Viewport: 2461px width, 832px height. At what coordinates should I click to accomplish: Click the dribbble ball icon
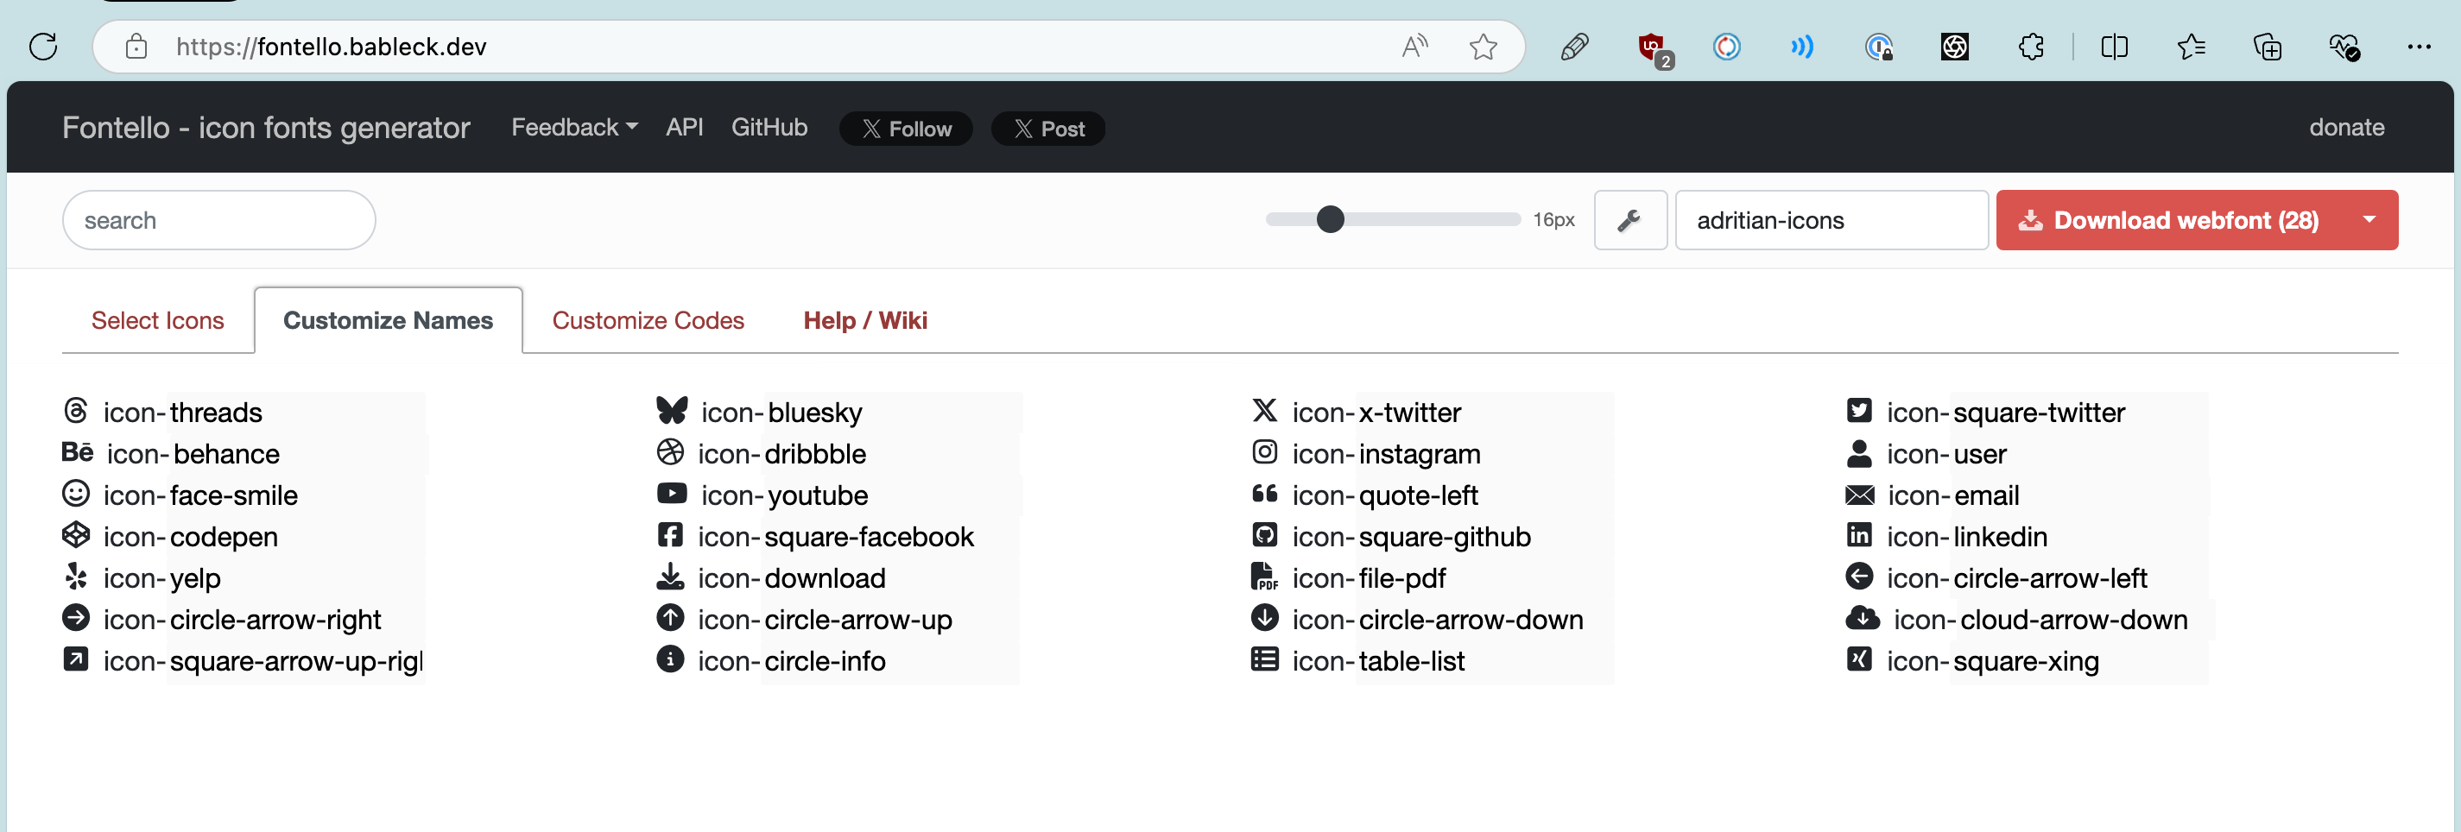pyautogui.click(x=672, y=452)
